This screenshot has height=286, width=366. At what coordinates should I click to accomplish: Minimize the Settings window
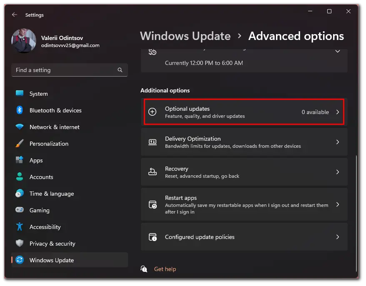[x=310, y=11]
